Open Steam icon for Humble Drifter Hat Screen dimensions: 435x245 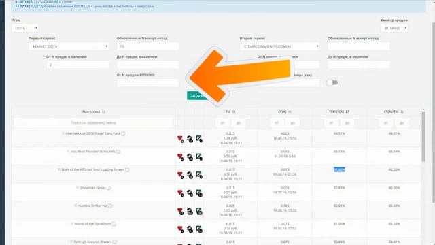190,211
